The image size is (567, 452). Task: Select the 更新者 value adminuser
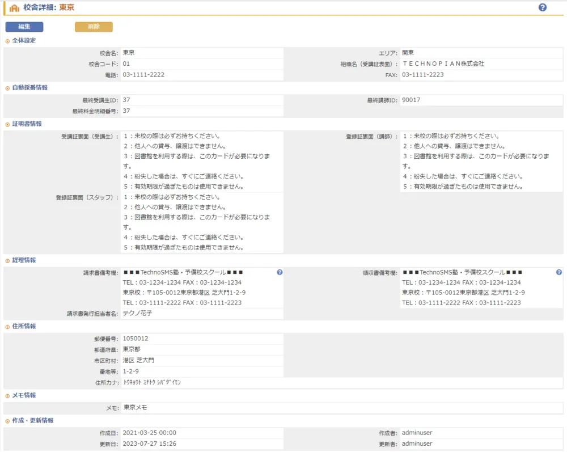pyautogui.click(x=417, y=444)
